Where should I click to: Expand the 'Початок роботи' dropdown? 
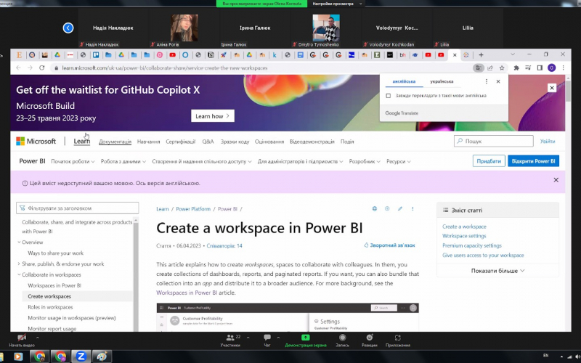pos(73,161)
